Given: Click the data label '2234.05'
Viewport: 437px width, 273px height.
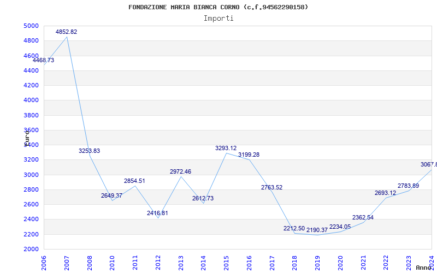Looking at the screenshot, I should pos(340,227).
